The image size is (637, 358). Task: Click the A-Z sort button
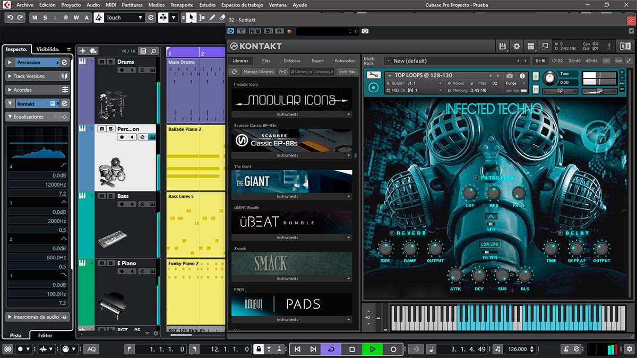click(283, 72)
